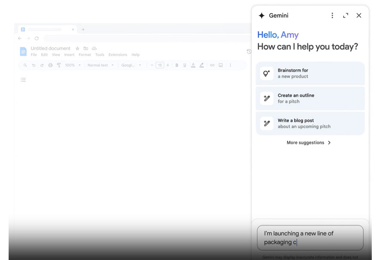Viewport: 377px width, 260px height.
Task: Click the insert link icon
Action: (x=212, y=65)
